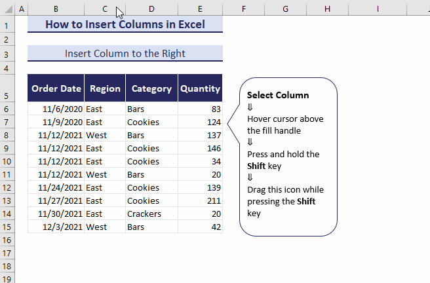Select the quantity cell showing 146
Image resolution: width=430 pixels, height=283 pixels.
coord(200,148)
